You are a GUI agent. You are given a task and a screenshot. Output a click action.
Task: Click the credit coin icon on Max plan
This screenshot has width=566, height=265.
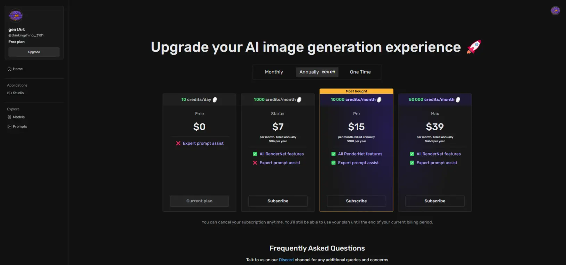tap(458, 100)
